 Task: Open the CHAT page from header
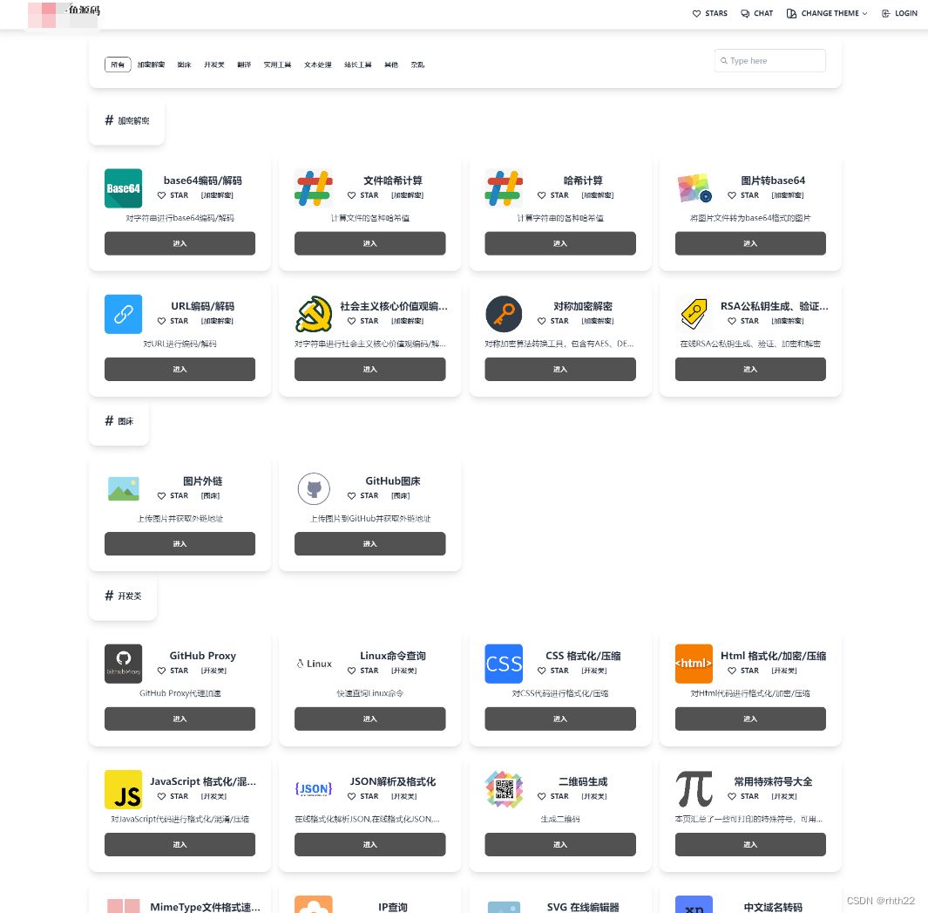[756, 13]
